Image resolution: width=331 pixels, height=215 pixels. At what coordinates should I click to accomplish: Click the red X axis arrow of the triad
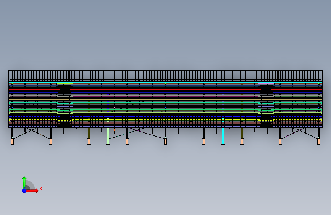coord(32,191)
